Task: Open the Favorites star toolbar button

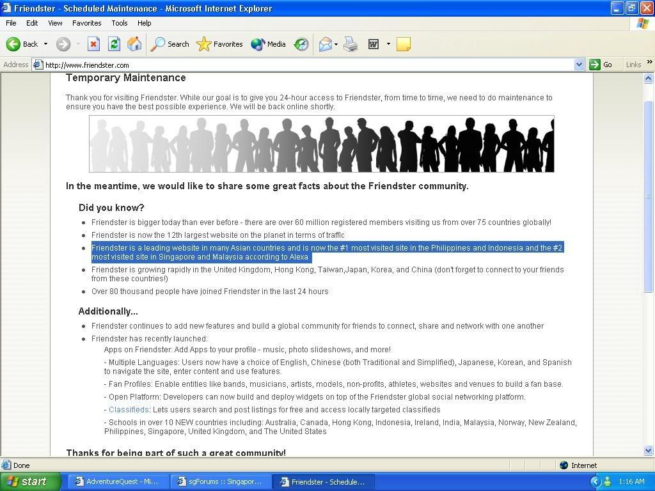Action: point(219,44)
